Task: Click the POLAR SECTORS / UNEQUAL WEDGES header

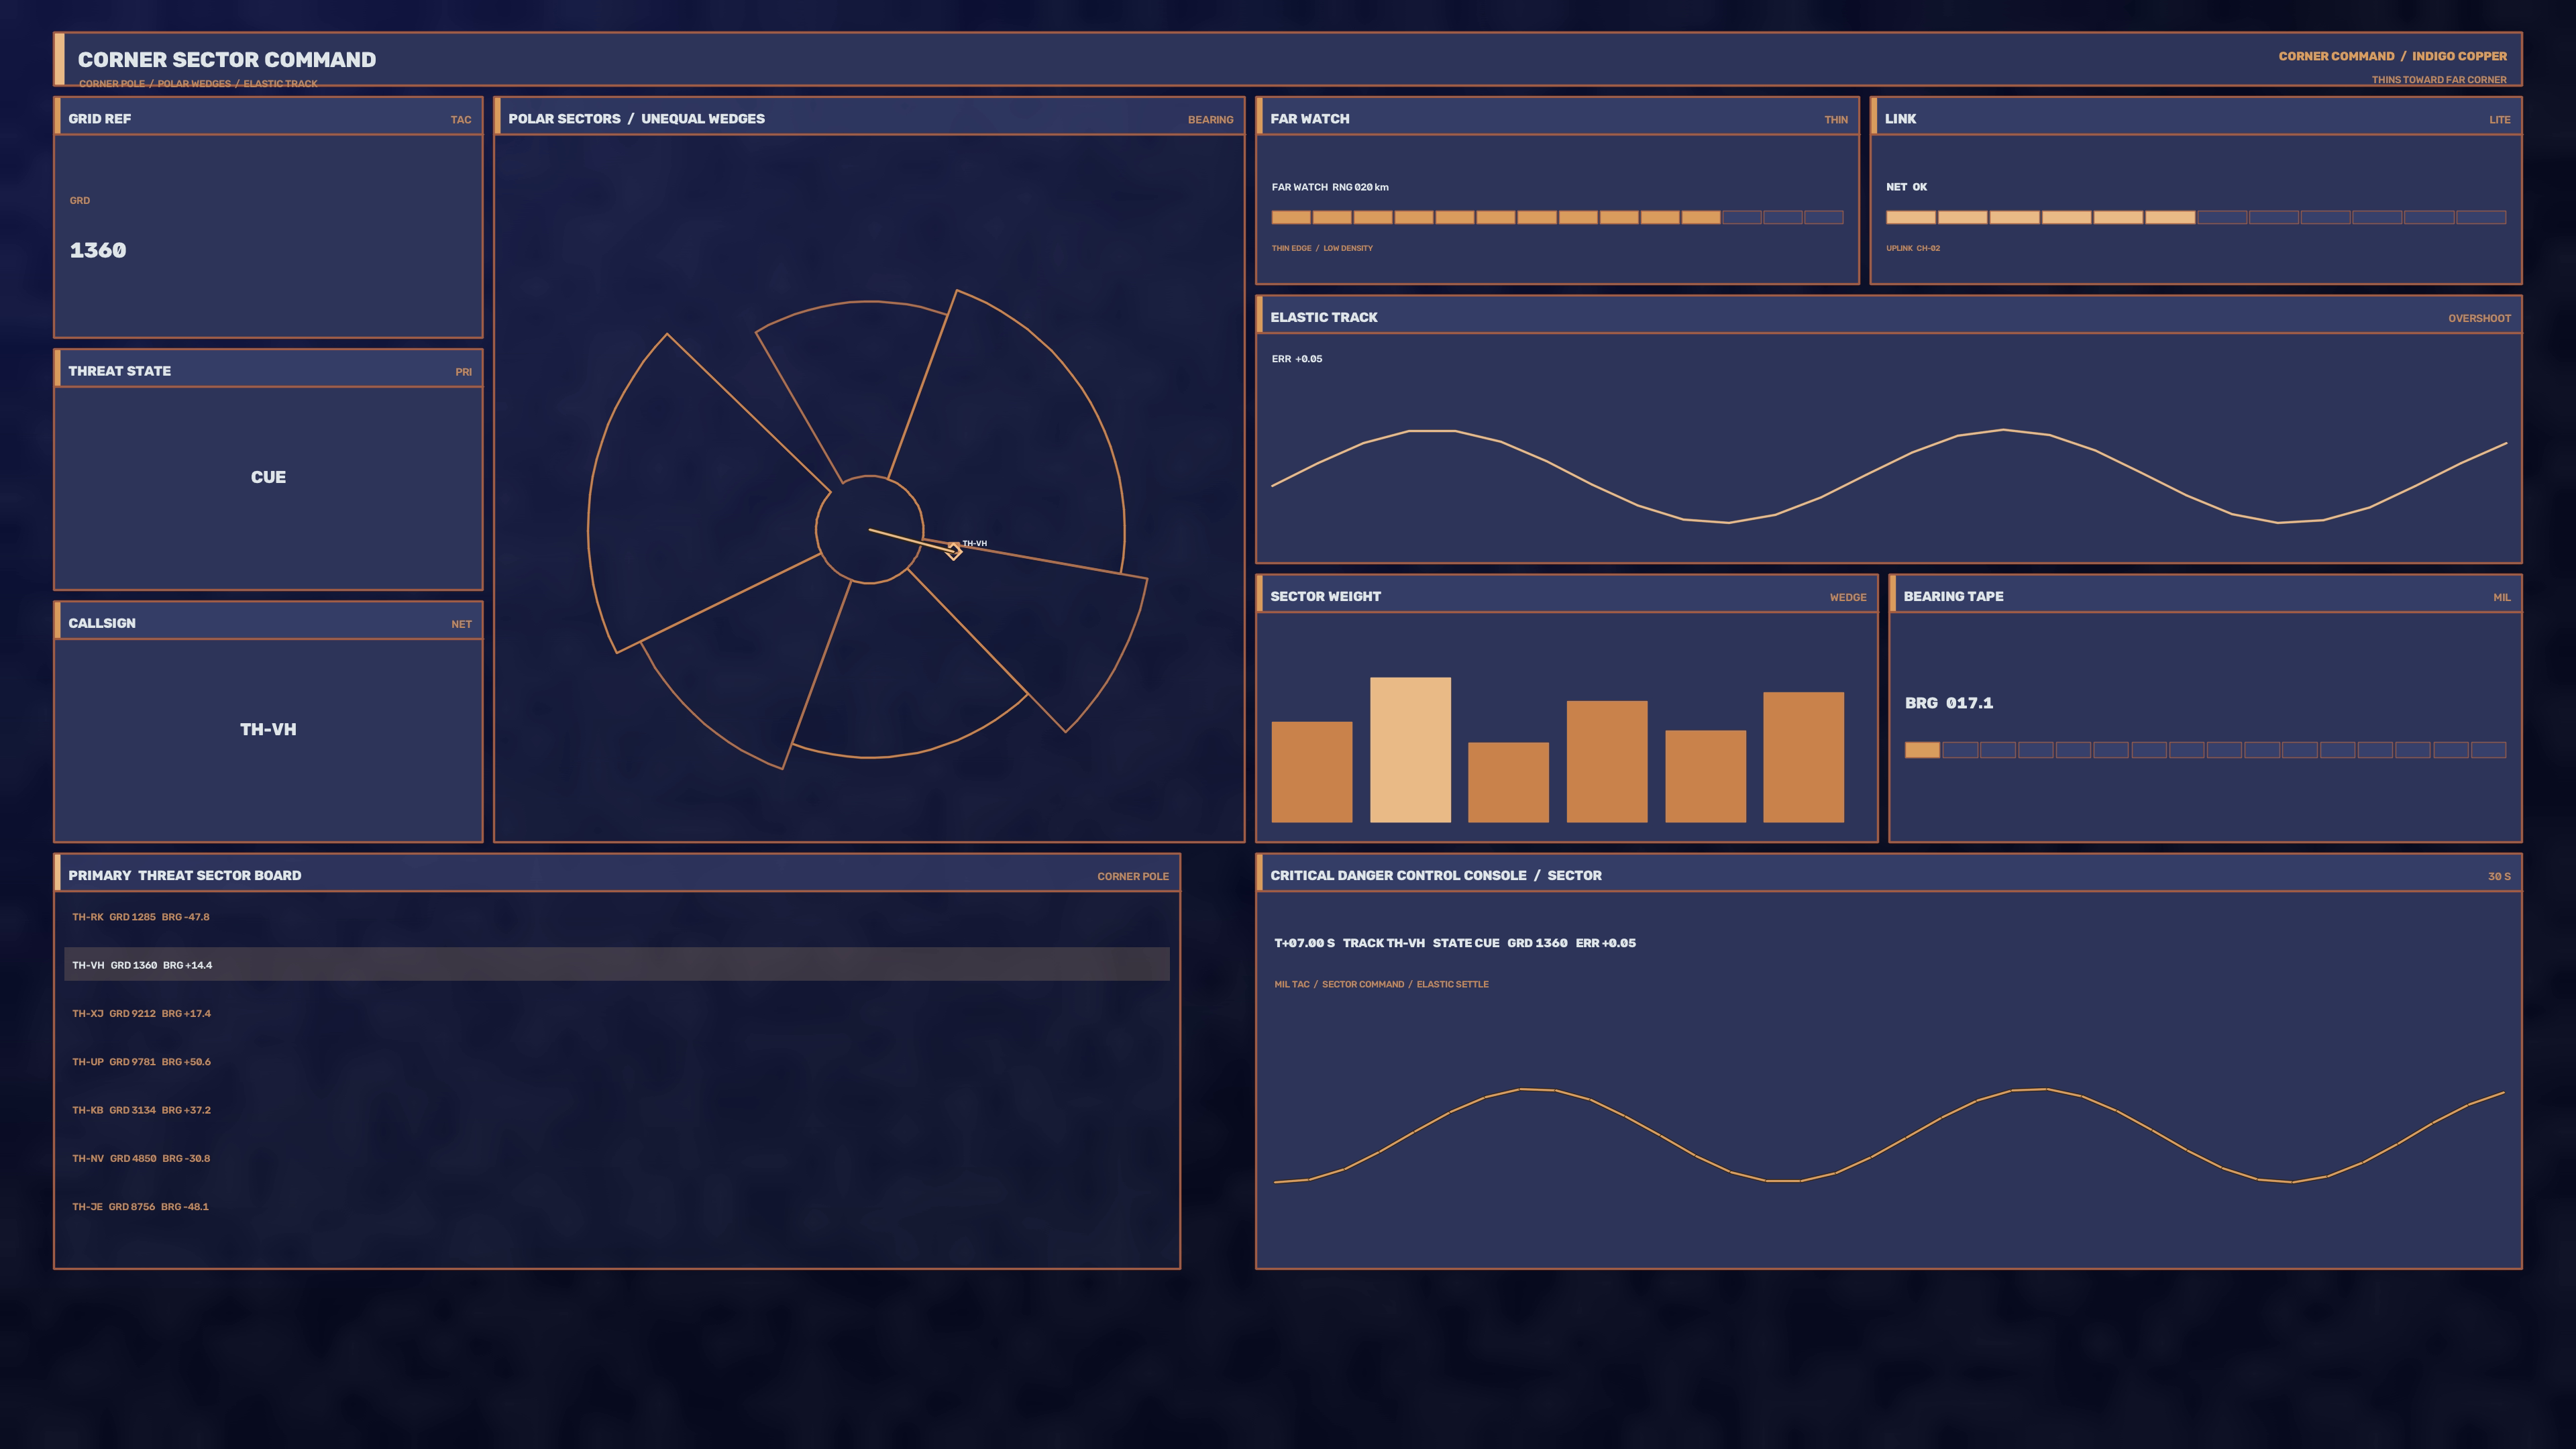Action: (x=869, y=117)
